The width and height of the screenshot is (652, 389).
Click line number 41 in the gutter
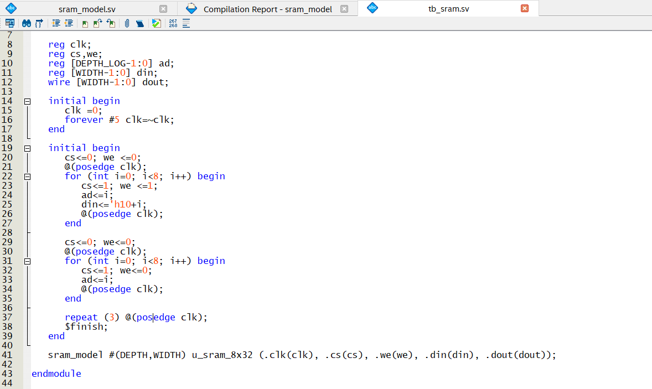tap(7, 355)
